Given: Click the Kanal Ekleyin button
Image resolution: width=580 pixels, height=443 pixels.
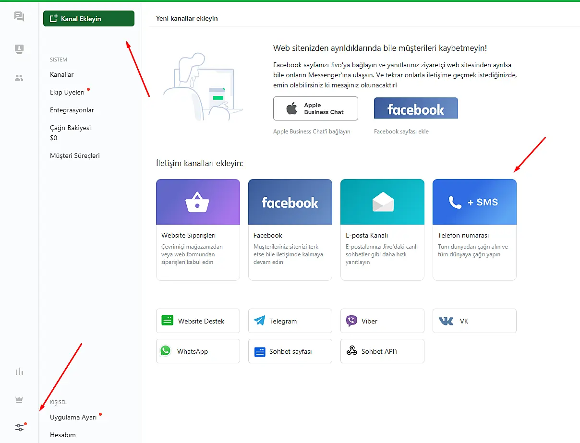Looking at the screenshot, I should (89, 19).
